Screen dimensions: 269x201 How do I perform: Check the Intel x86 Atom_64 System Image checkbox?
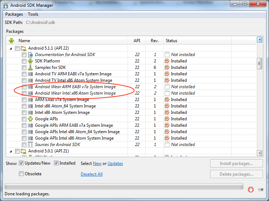tap(24, 106)
